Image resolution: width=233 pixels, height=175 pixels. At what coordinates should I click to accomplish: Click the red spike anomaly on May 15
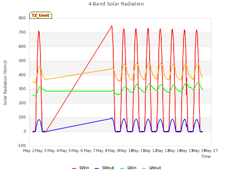click(x=186, y=86)
